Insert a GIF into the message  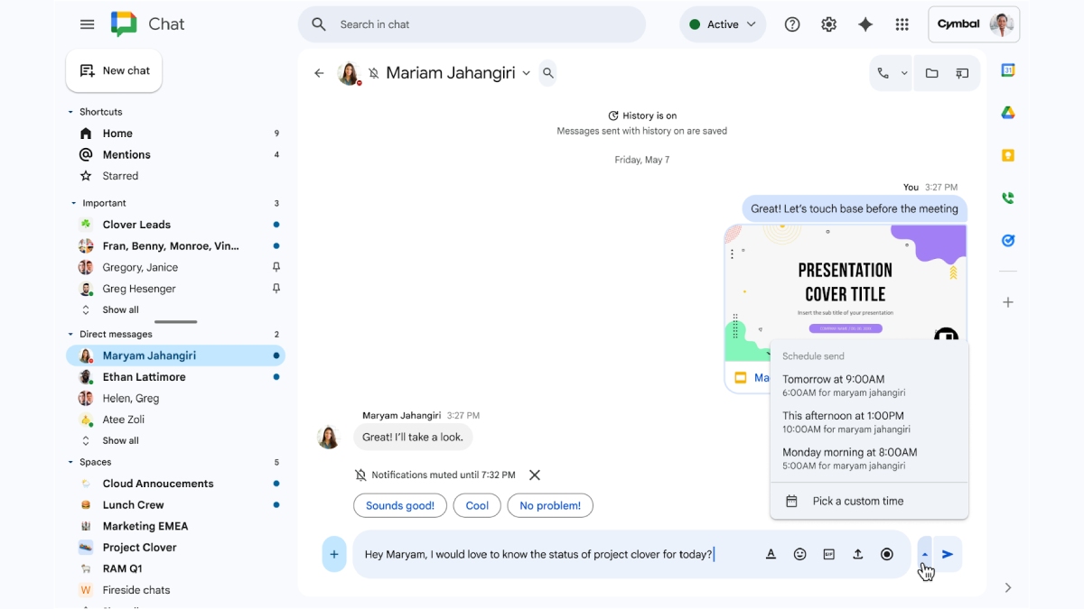point(828,554)
